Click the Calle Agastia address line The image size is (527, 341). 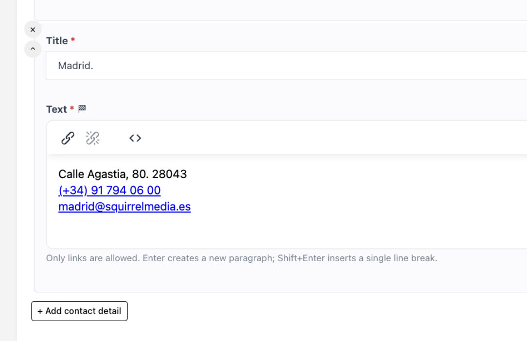coord(123,174)
